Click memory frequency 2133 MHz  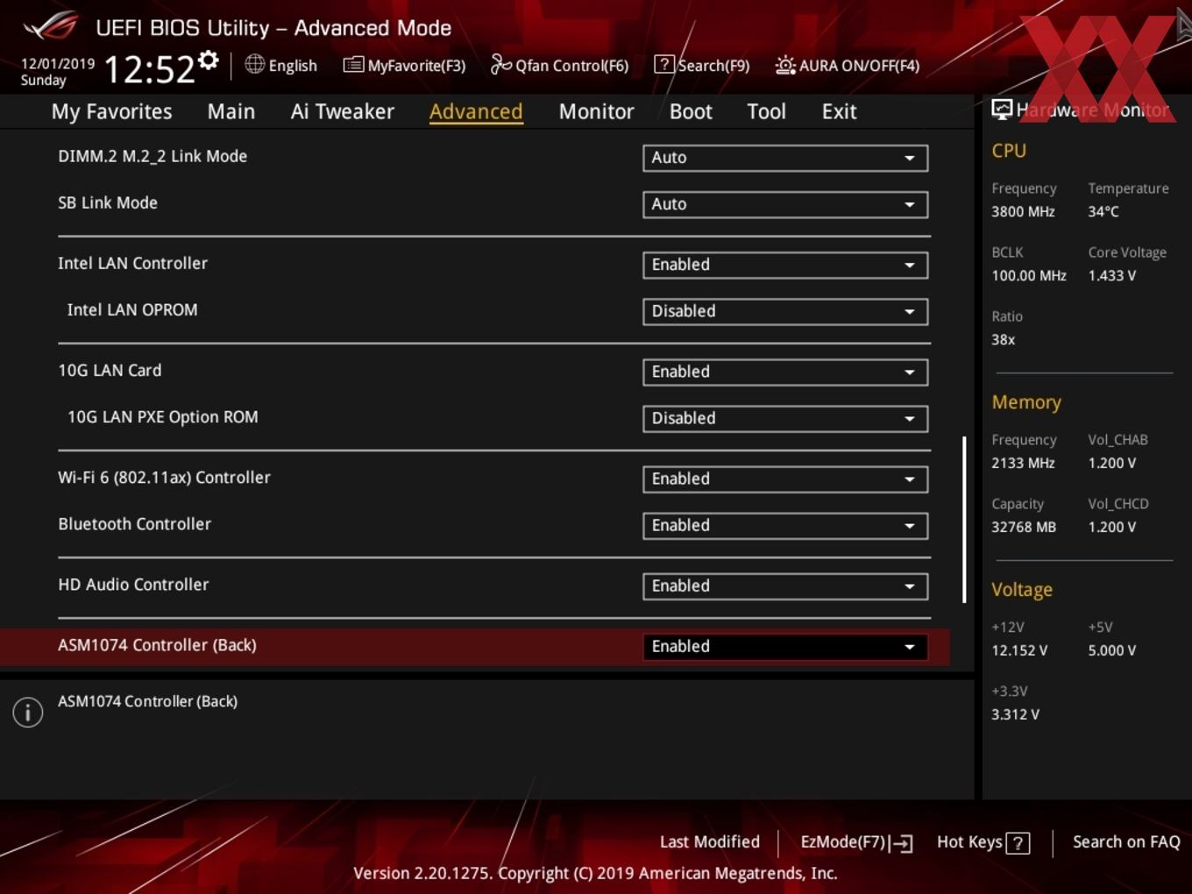(1023, 463)
